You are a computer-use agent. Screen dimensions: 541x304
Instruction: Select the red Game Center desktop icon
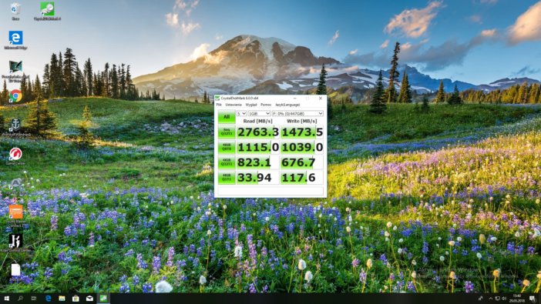point(15,155)
